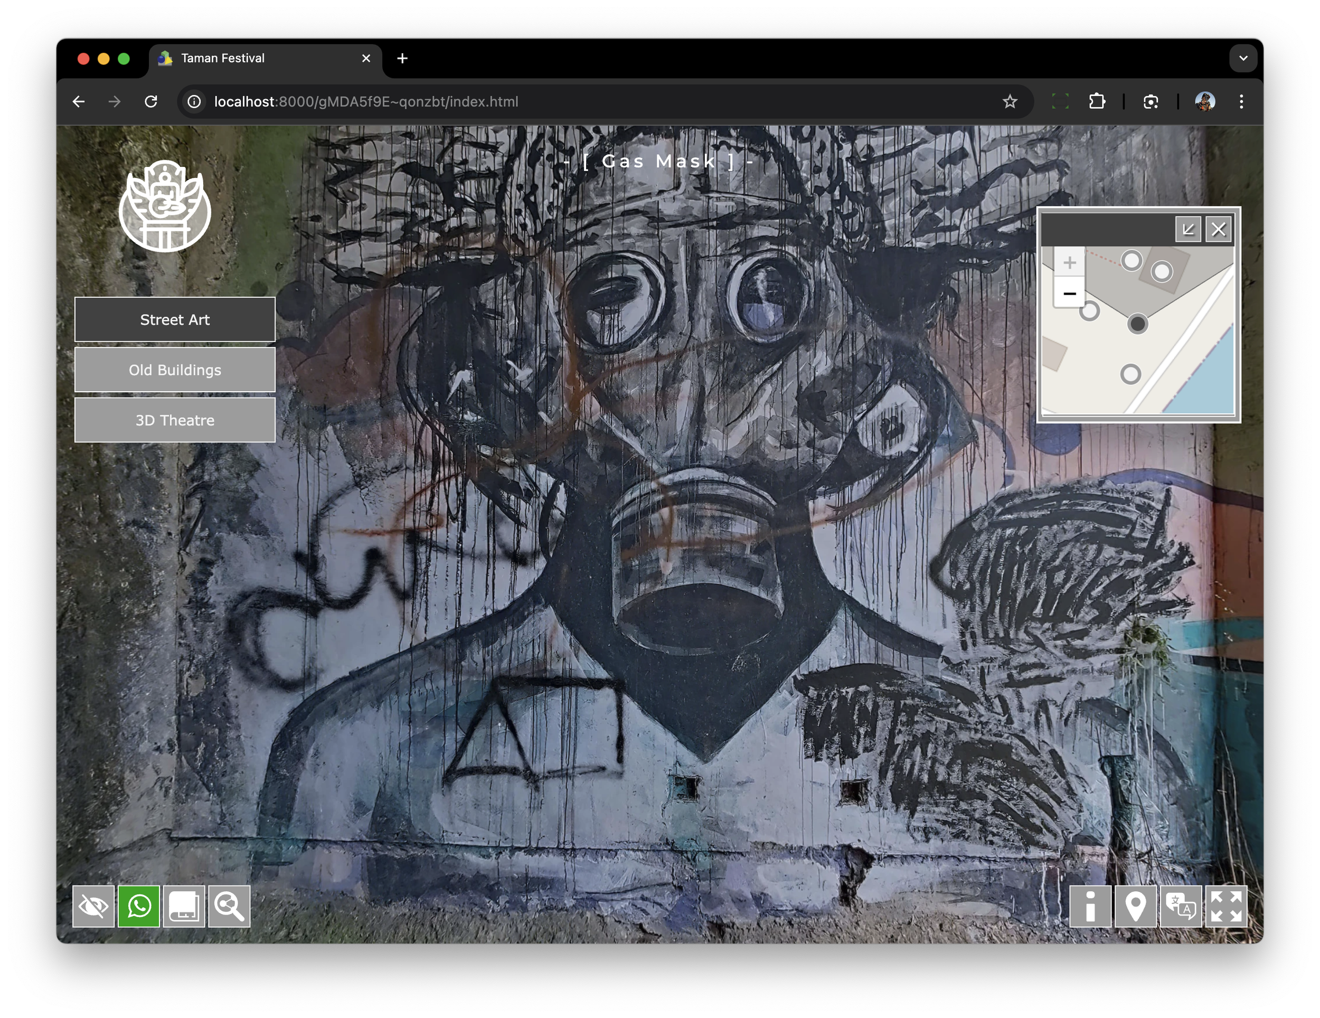Zoom in on the mini map
The image size is (1320, 1018).
(x=1069, y=263)
